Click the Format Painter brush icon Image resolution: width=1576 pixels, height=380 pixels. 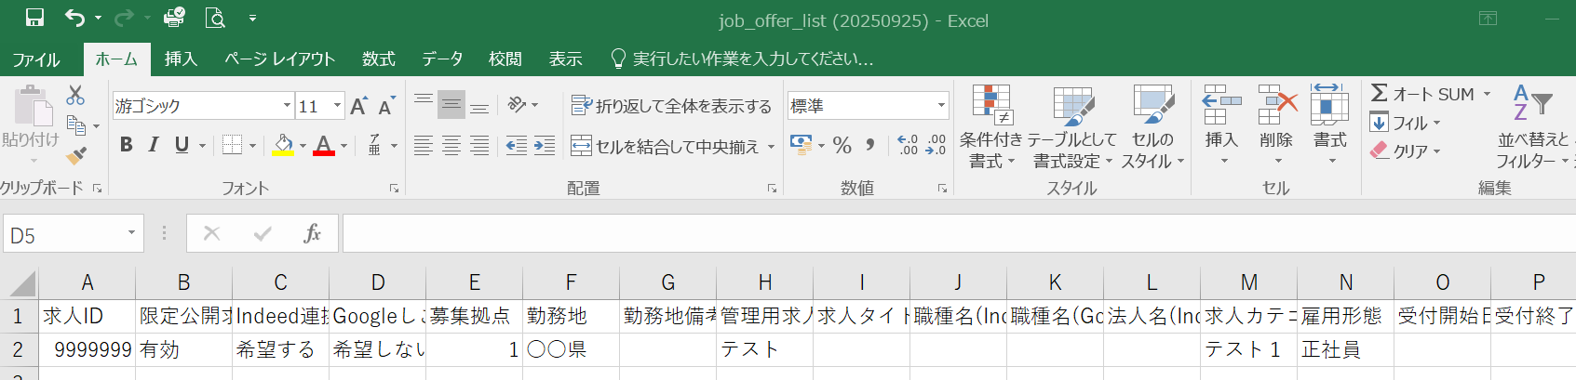click(x=76, y=155)
